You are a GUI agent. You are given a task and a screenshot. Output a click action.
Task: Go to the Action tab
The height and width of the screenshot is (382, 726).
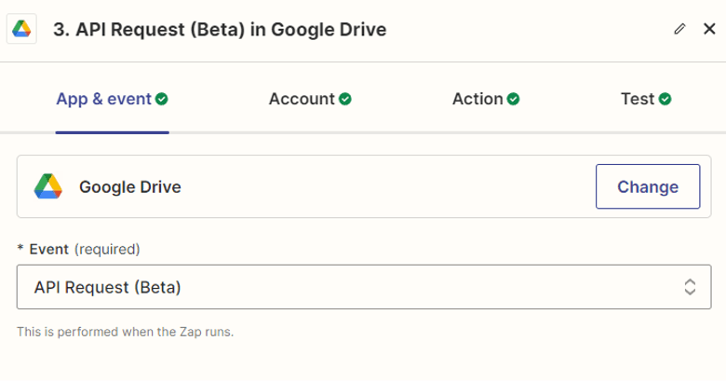(x=477, y=99)
